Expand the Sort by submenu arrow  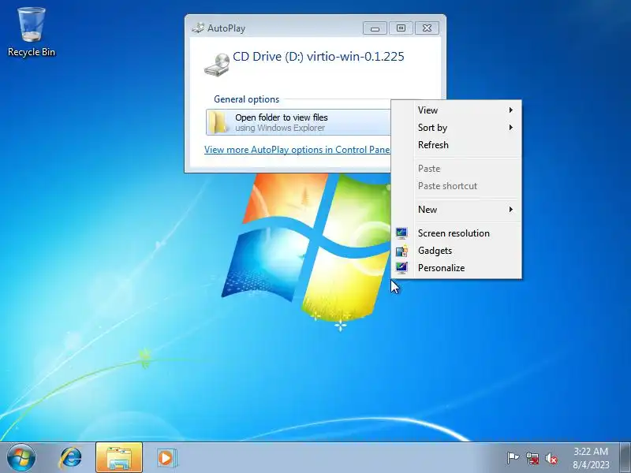510,128
